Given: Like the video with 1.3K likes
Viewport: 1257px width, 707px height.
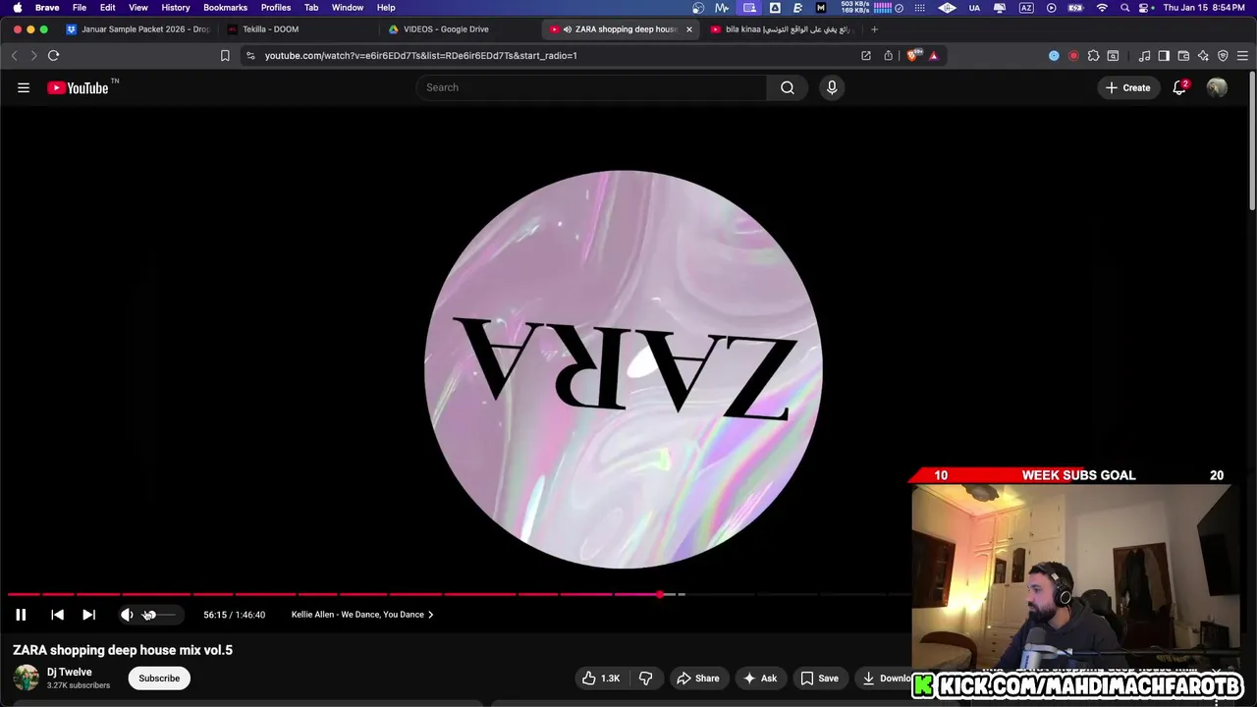Looking at the screenshot, I should 600,679.
